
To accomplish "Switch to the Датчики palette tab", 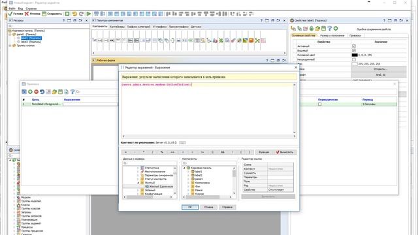I will [196, 27].
